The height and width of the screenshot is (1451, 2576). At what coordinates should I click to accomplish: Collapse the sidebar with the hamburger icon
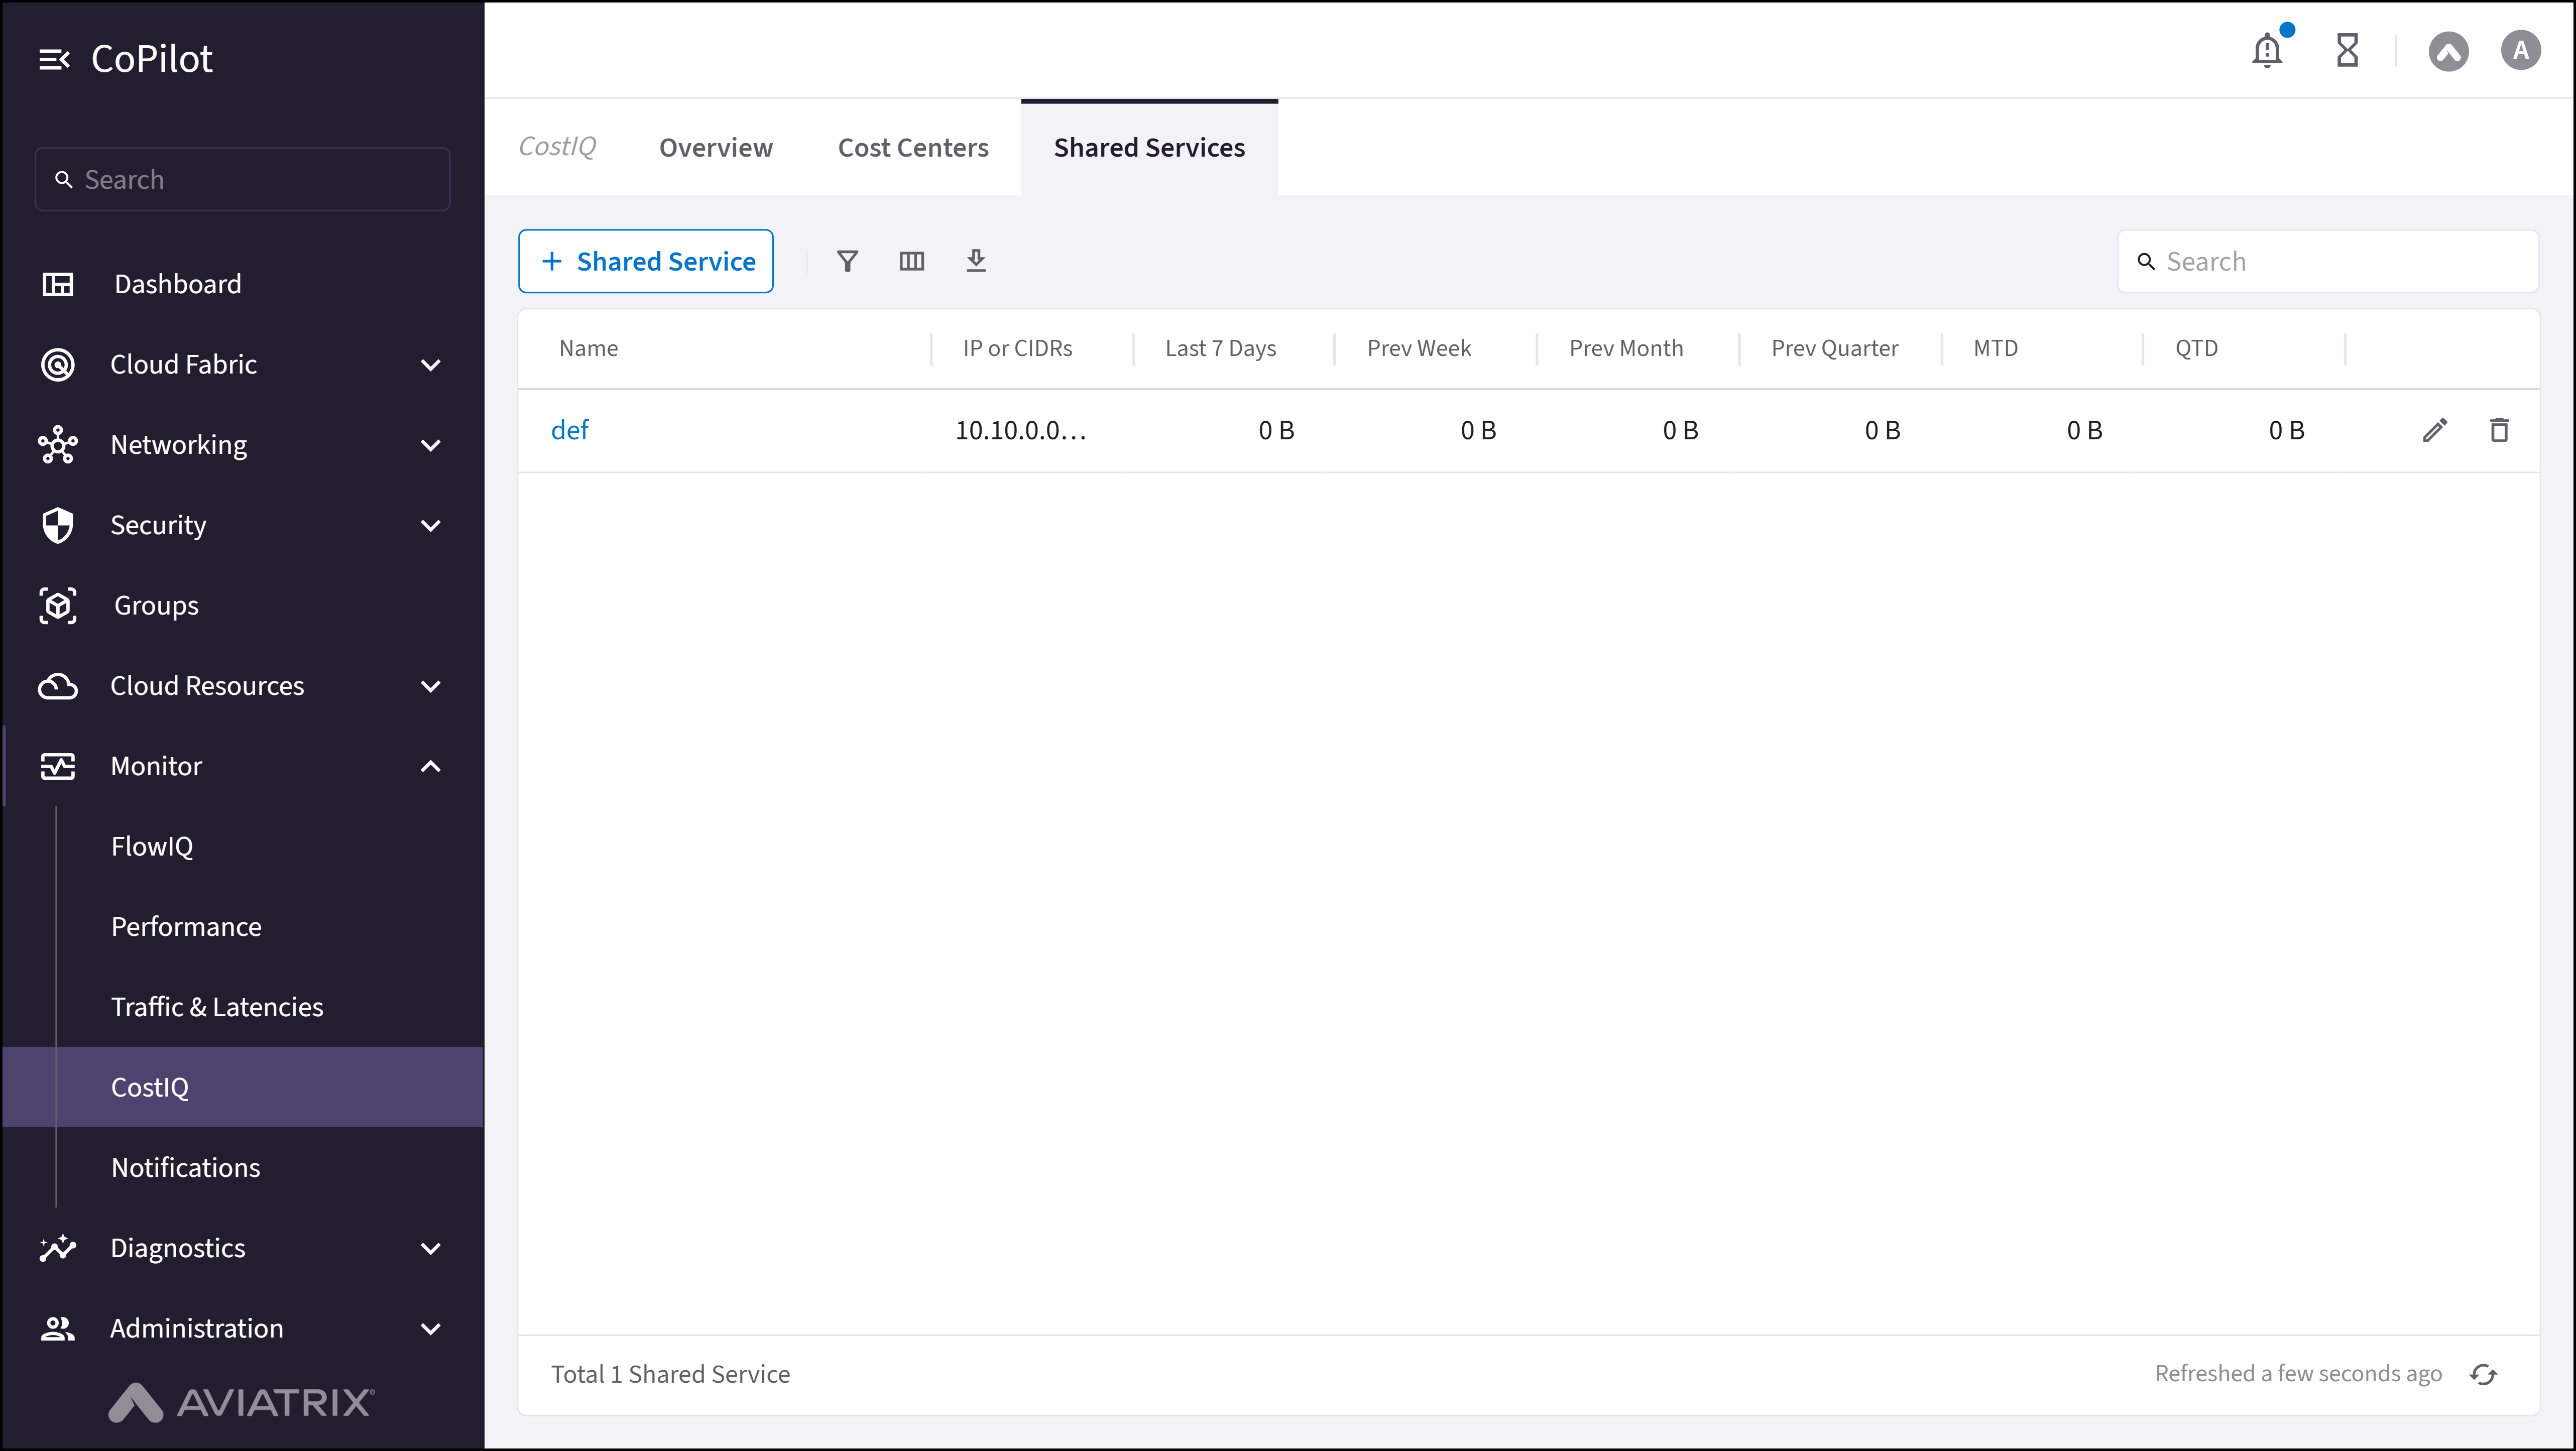pyautogui.click(x=55, y=58)
